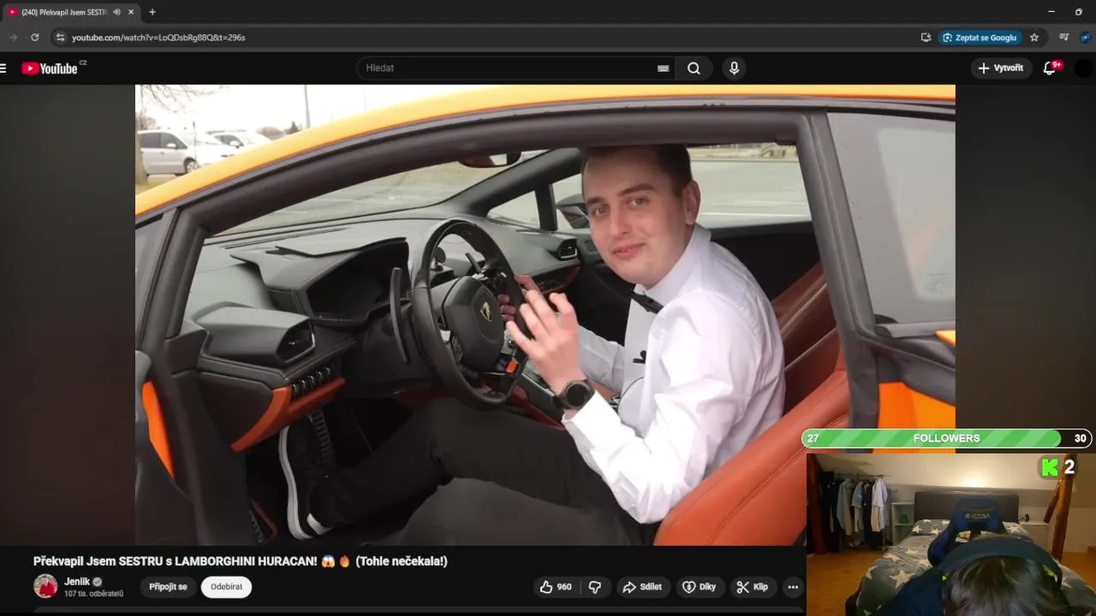Screen dimensions: 1096x616
Task: Start voice search with the microphone icon
Action: click(x=734, y=68)
